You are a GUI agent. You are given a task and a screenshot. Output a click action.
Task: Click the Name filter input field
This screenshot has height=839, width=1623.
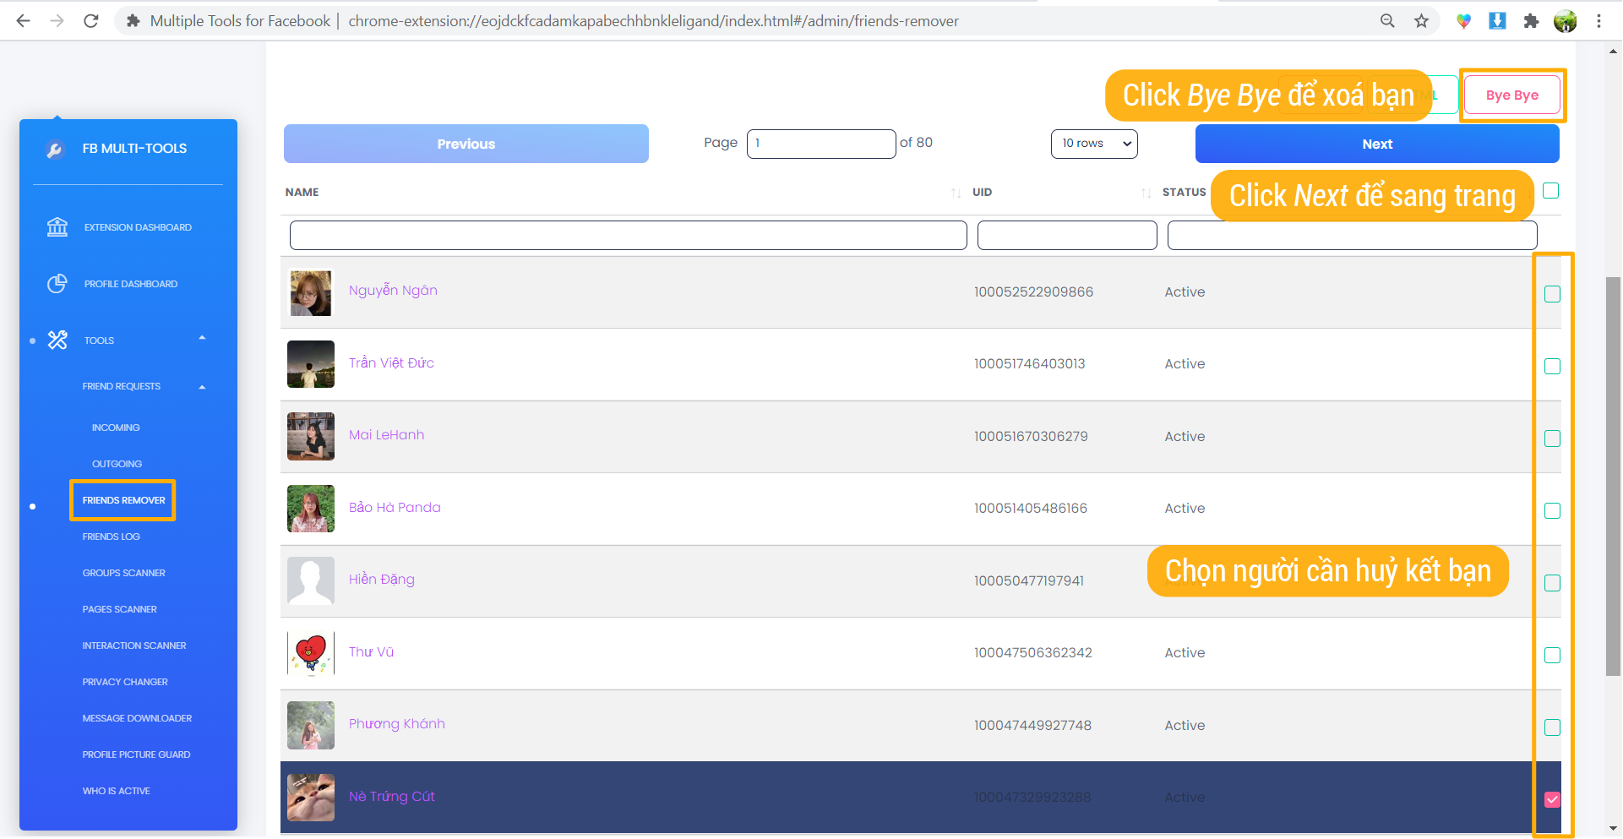(628, 235)
